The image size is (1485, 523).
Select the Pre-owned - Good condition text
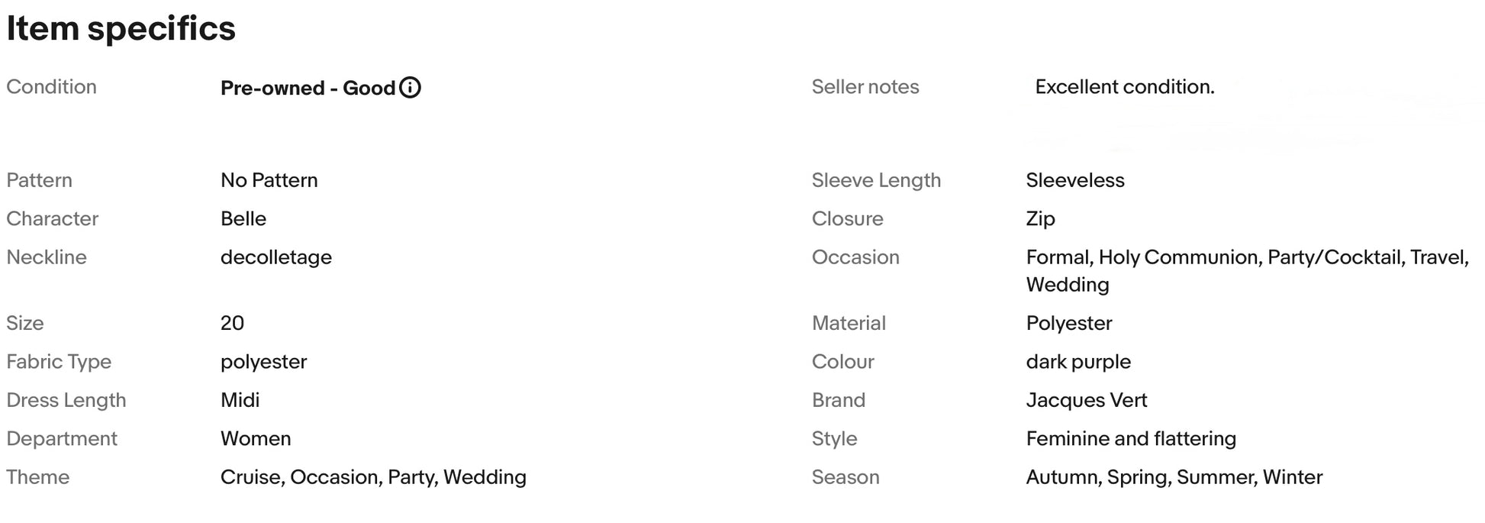pos(308,89)
